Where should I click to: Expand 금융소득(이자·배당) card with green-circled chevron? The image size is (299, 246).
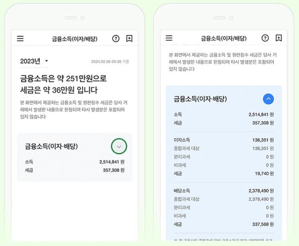[x=119, y=147]
